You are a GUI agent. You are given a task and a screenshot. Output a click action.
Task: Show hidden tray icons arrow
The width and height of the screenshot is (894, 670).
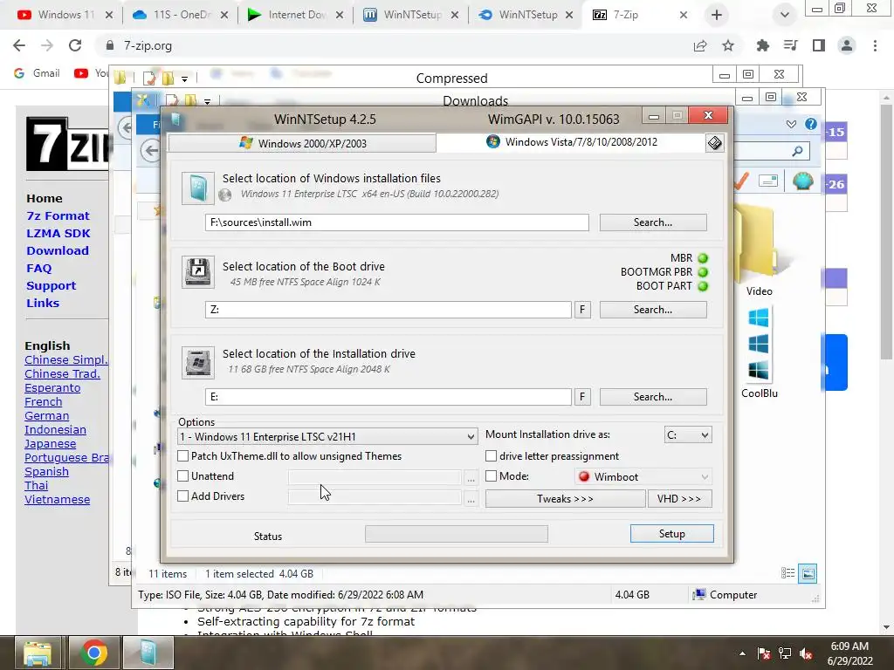(x=742, y=654)
